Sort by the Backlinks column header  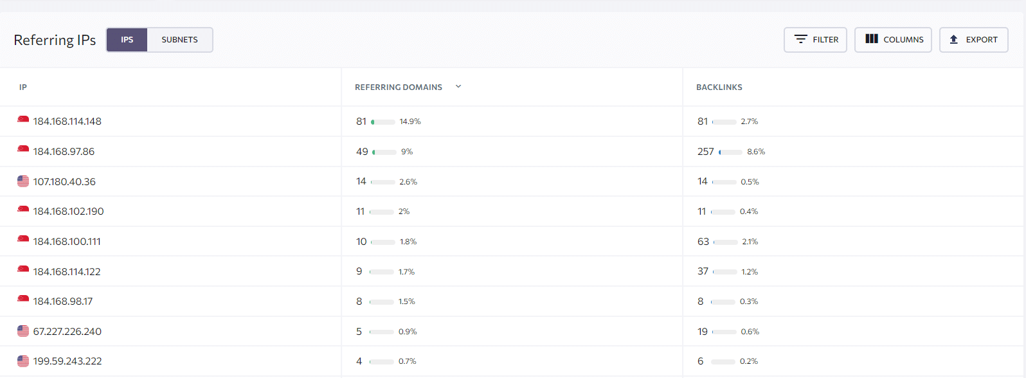[x=719, y=87]
